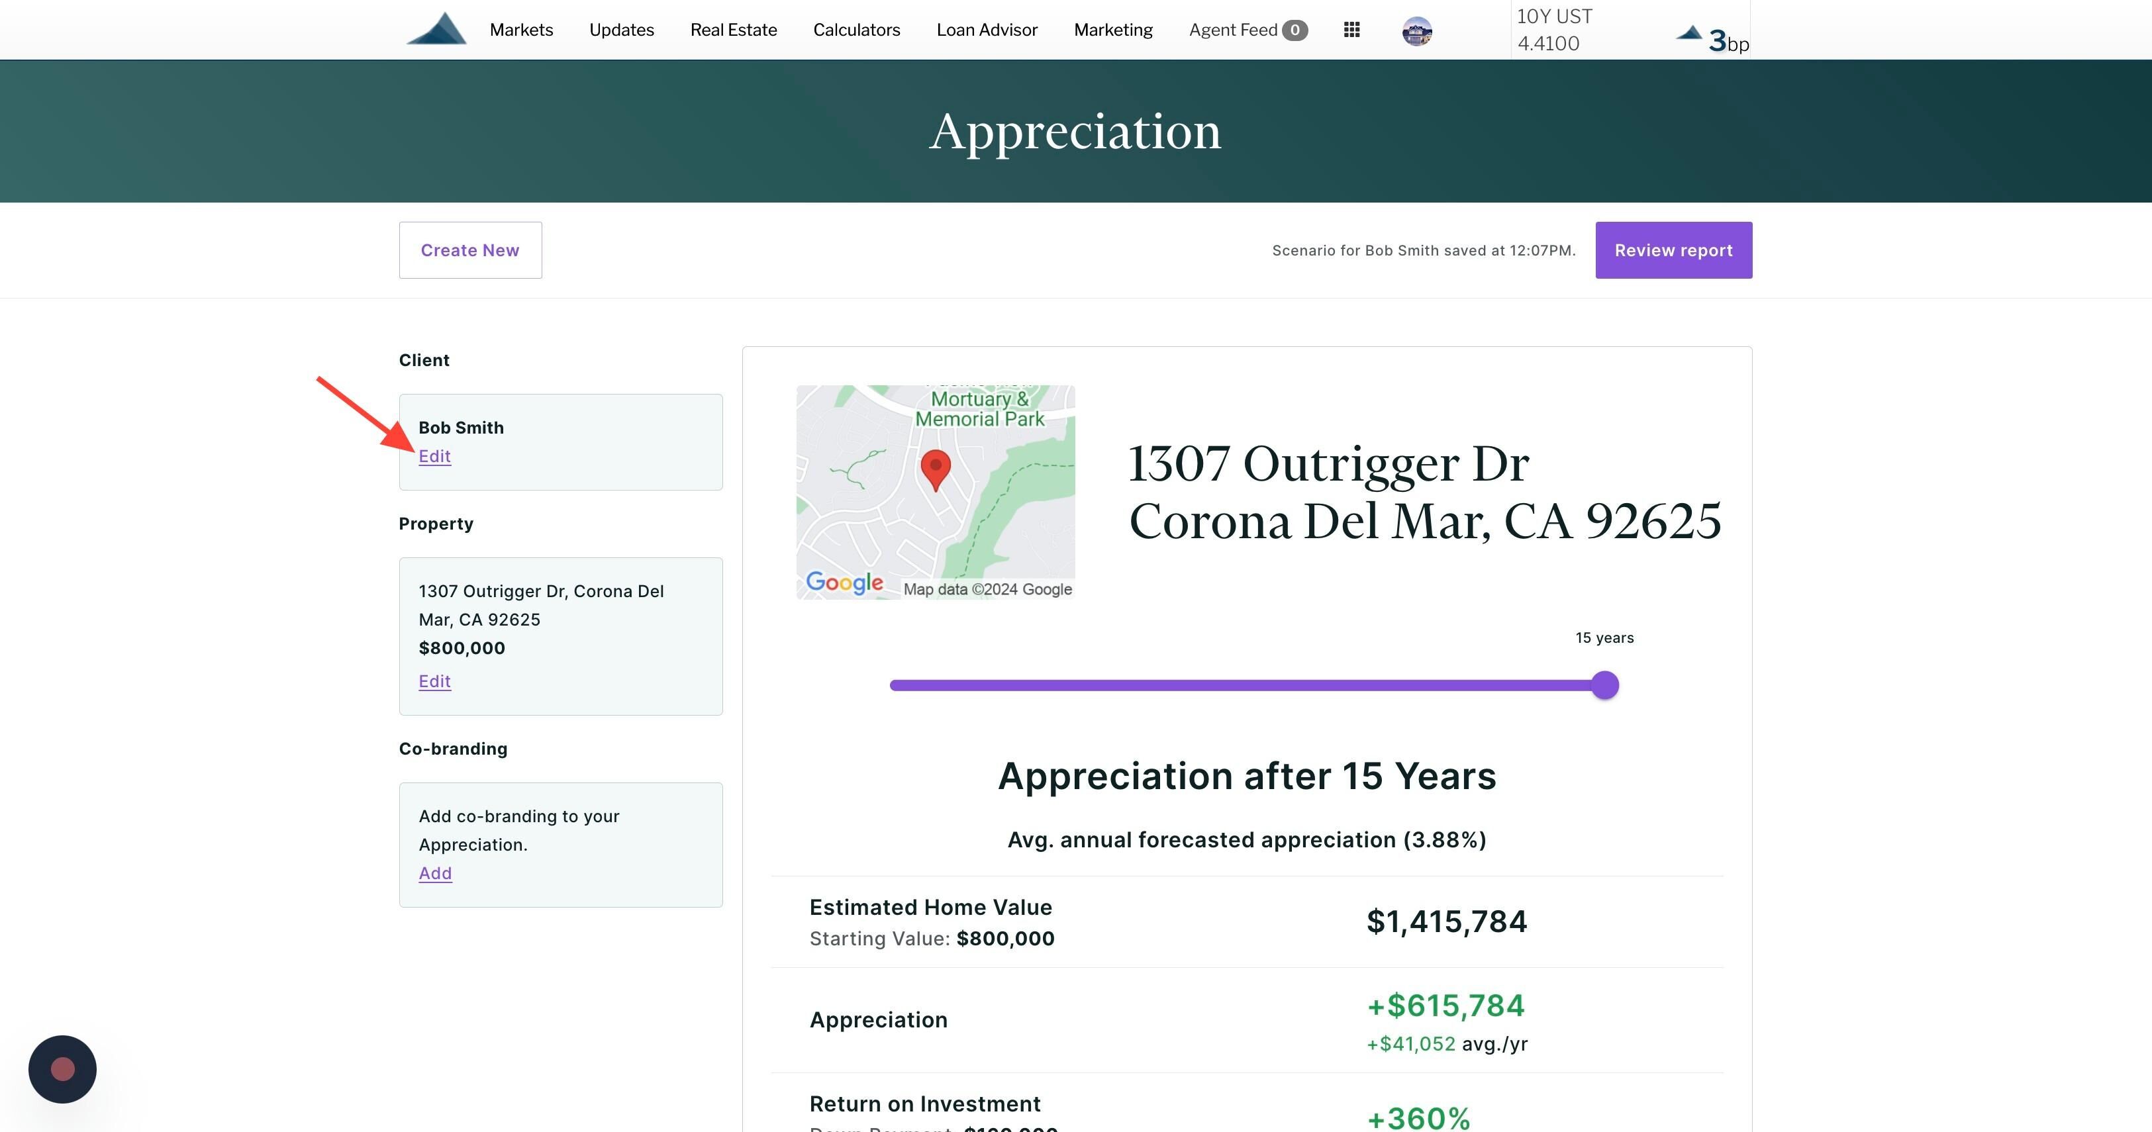Open the Calculators menu
Image resolution: width=2152 pixels, height=1132 pixels.
[x=856, y=30]
